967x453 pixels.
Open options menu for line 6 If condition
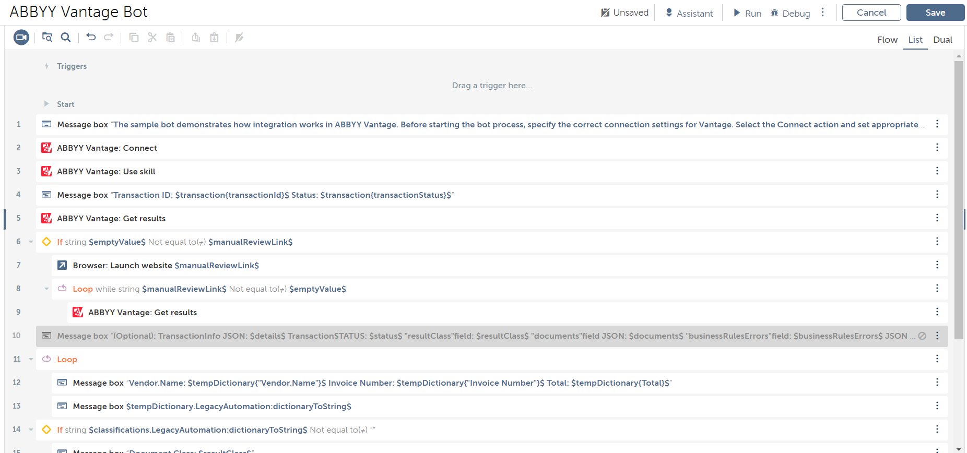937,242
